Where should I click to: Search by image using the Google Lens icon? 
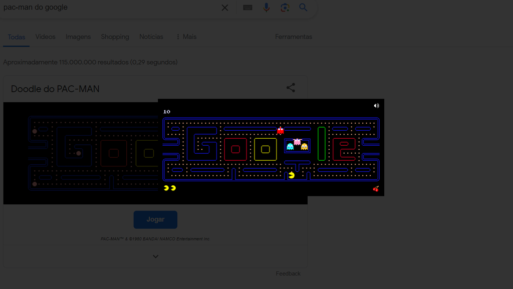(285, 8)
